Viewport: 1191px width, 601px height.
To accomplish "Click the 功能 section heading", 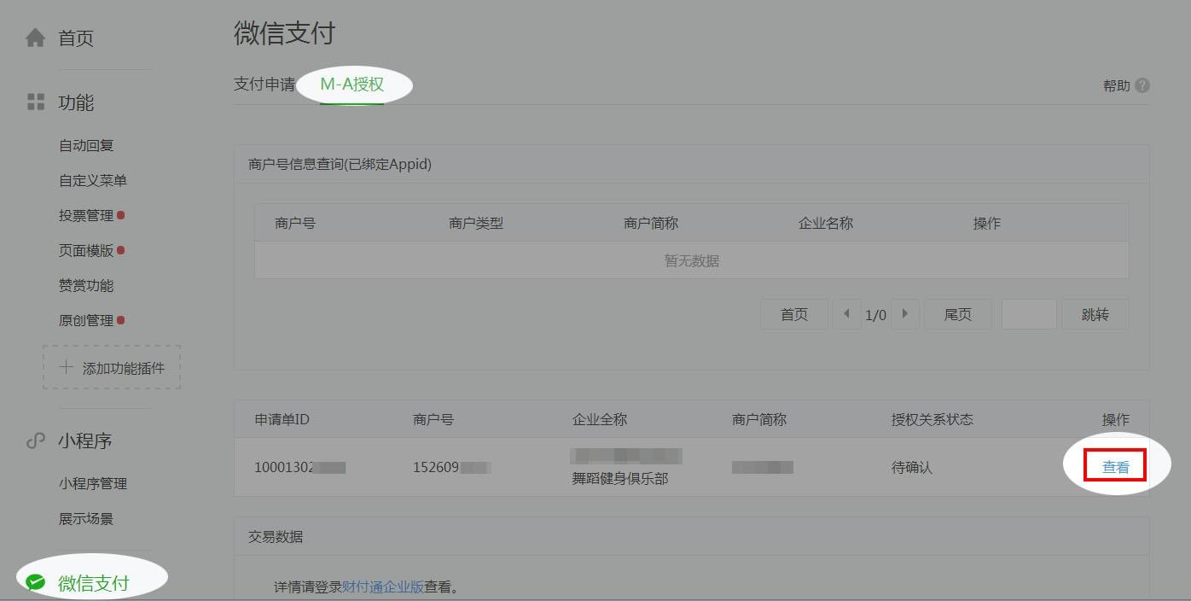I will pos(76,102).
